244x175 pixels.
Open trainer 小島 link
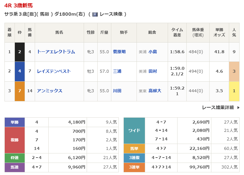pos(153,52)
